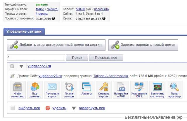This screenshot has width=187, height=121.
Task: Click the 739.97 Мб из 3 Гб quota value
Action: coord(89,19)
